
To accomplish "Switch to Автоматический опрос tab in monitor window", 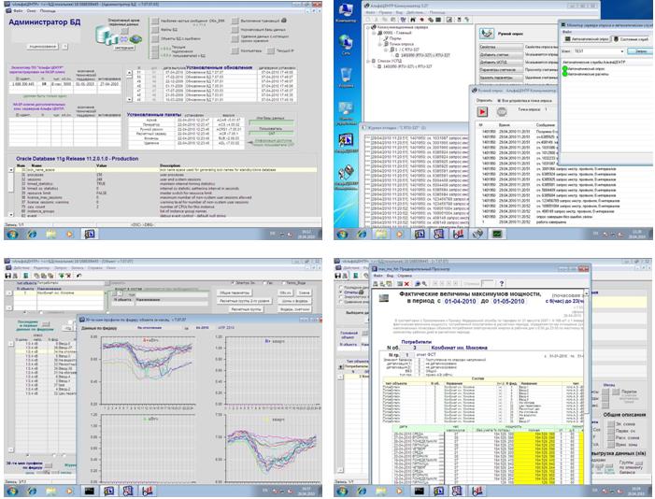I will point(587,39).
